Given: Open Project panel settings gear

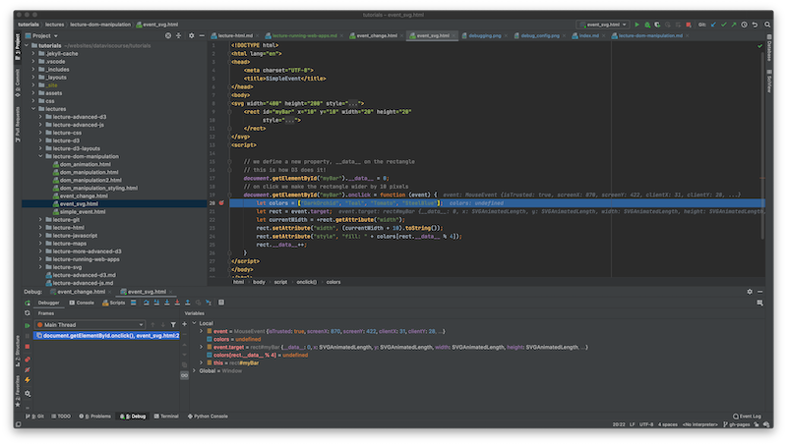Looking at the screenshot, I should [x=191, y=35].
